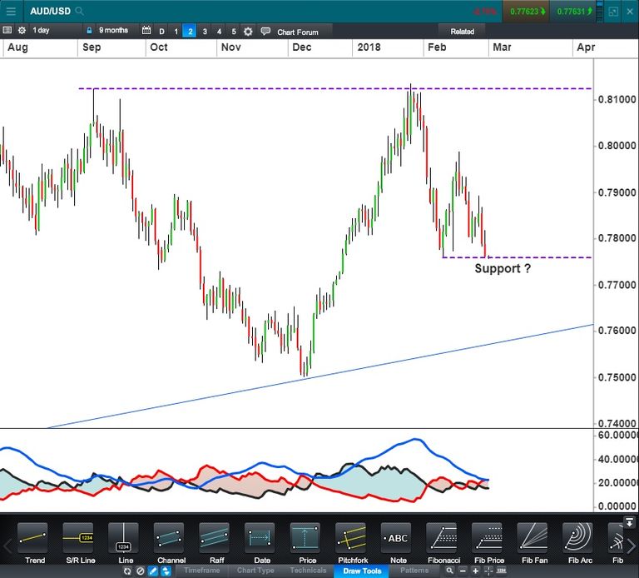Show more draw tools with right chevron
The image size is (639, 578).
coord(631,546)
